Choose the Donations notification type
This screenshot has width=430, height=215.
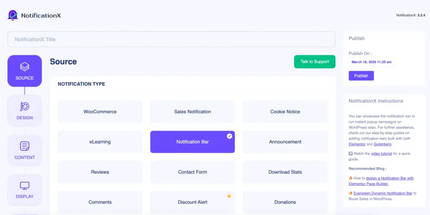pos(285,202)
